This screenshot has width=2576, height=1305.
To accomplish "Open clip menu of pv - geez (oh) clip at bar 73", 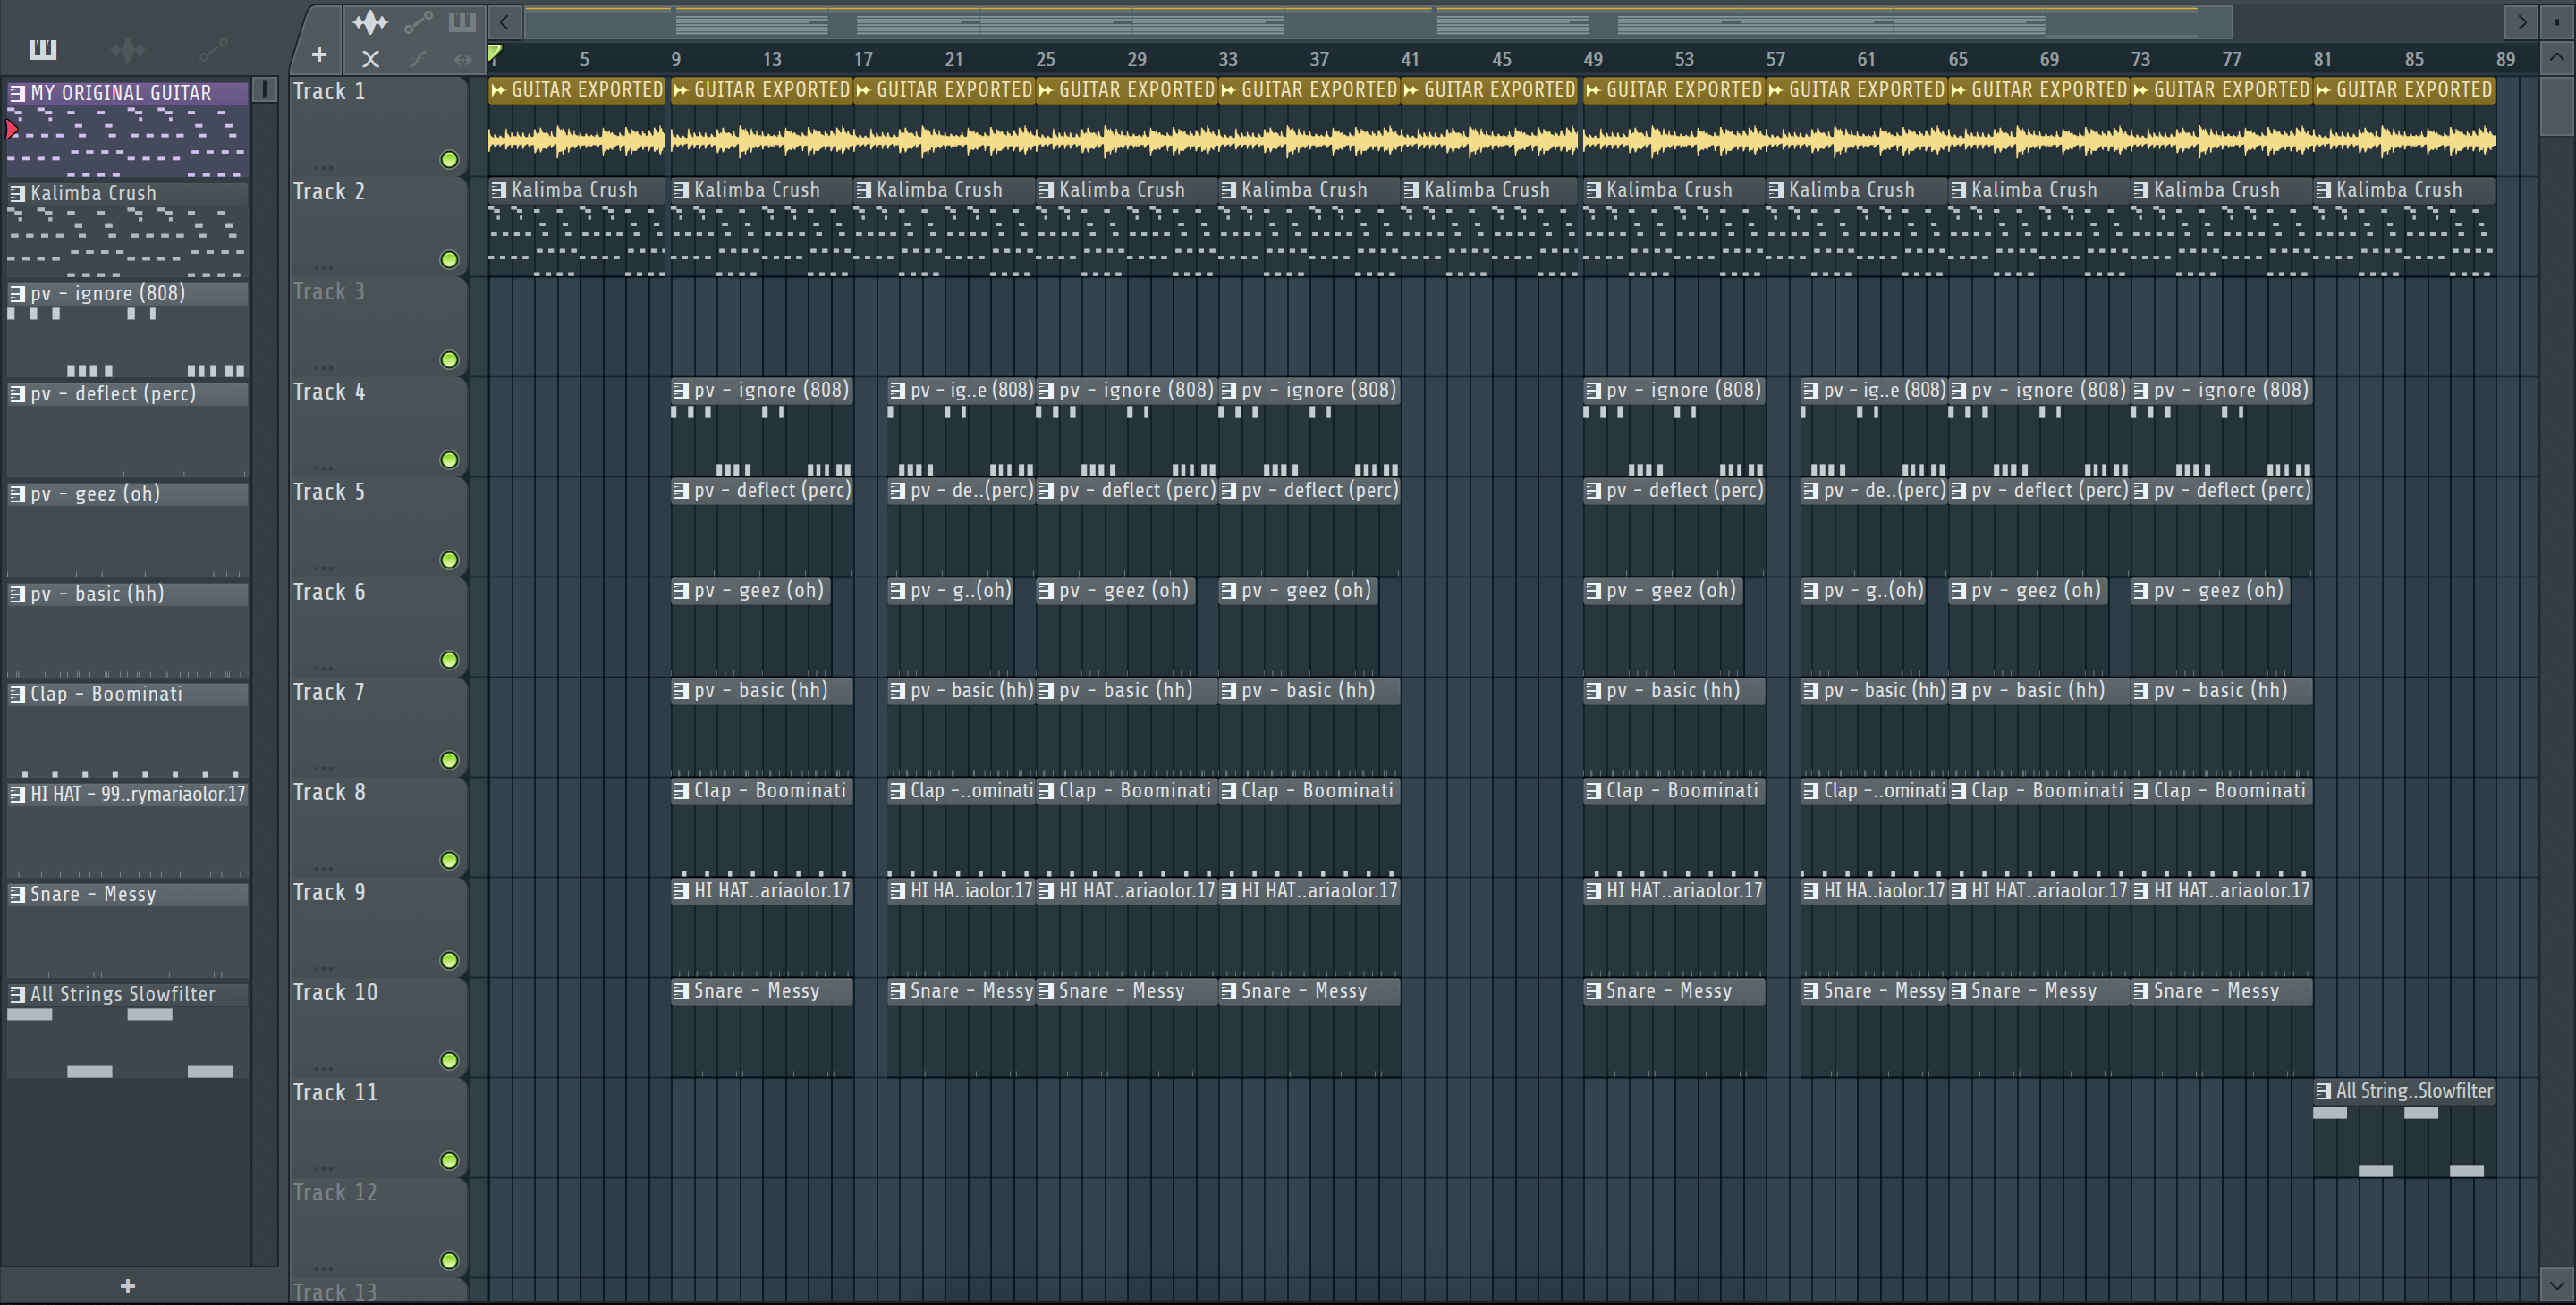I will [x=2141, y=591].
